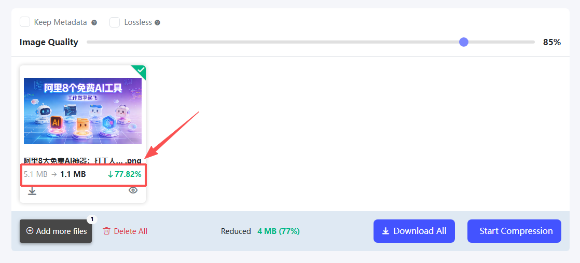Click the file count badge showing 1
This screenshot has width=580, height=263.
tap(92, 219)
